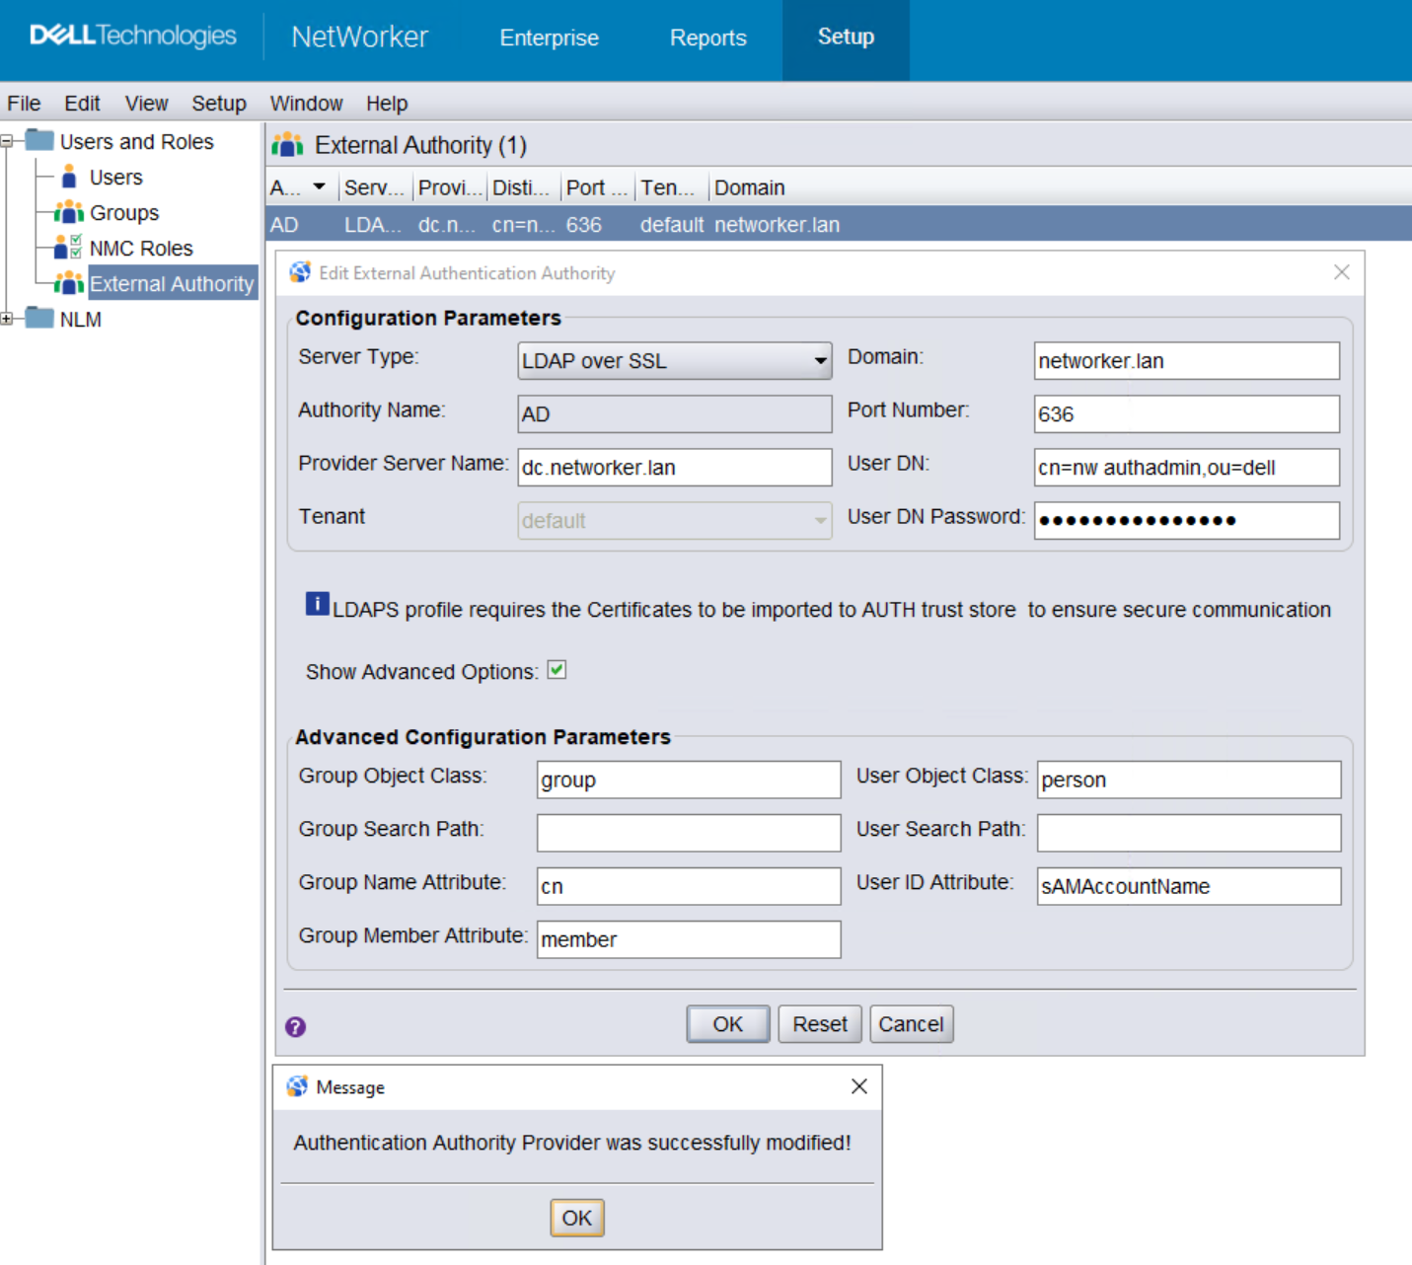Open the Help menu

[x=385, y=103]
